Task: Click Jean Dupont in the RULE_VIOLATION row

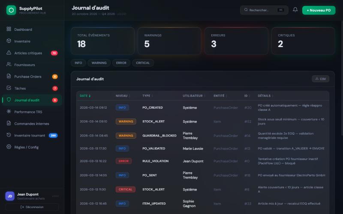Action: [x=193, y=161]
